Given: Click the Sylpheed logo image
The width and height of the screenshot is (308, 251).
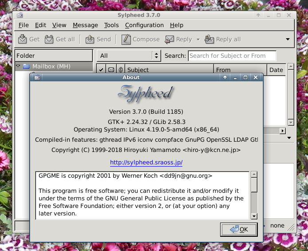Looking at the screenshot, I should (146, 93).
